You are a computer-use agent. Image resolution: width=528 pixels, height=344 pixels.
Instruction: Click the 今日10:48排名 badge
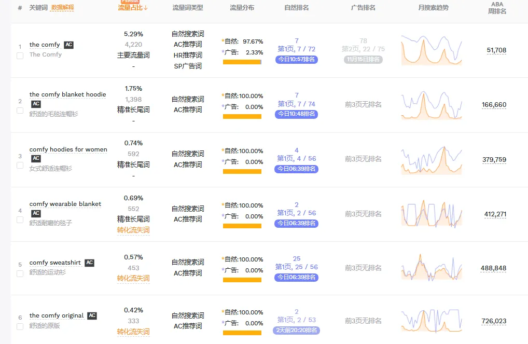[296, 114]
